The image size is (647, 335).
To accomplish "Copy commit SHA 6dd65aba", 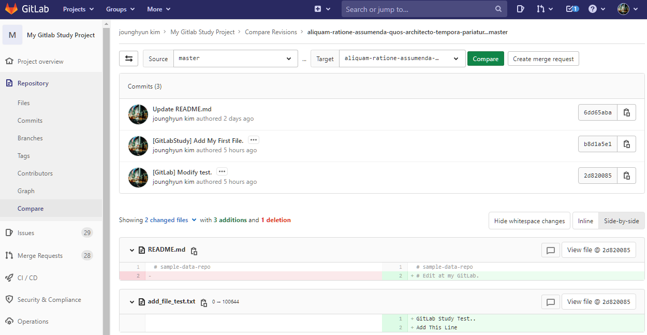I will [x=626, y=112].
